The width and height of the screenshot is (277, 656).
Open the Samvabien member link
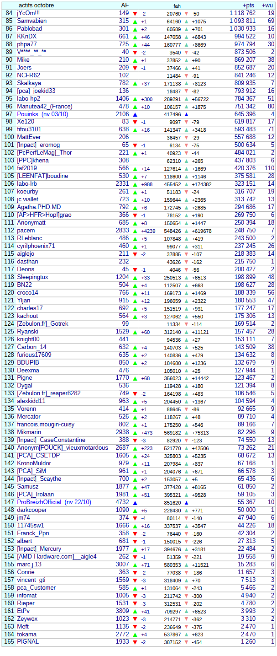32,21
